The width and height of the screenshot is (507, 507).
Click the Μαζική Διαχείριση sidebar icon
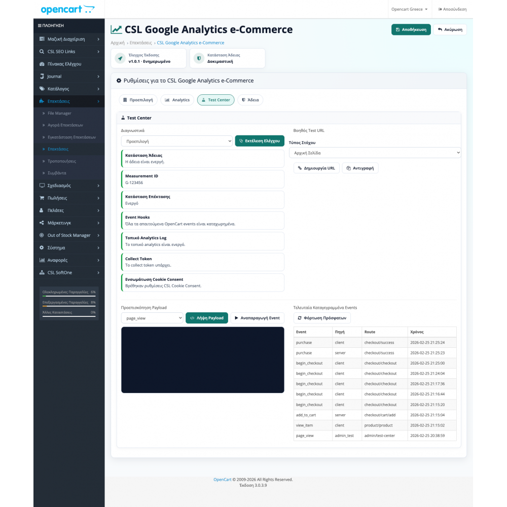(x=42, y=39)
